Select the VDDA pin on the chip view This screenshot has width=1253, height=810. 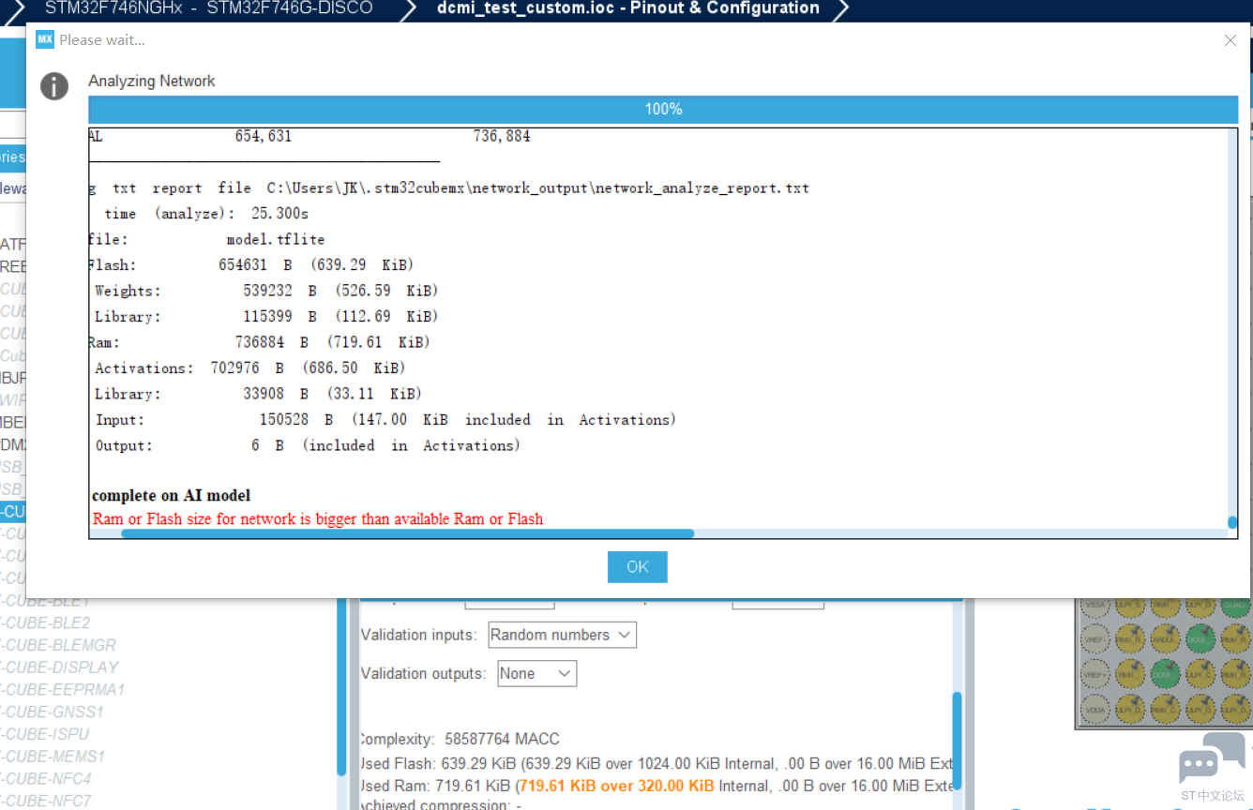(1095, 710)
